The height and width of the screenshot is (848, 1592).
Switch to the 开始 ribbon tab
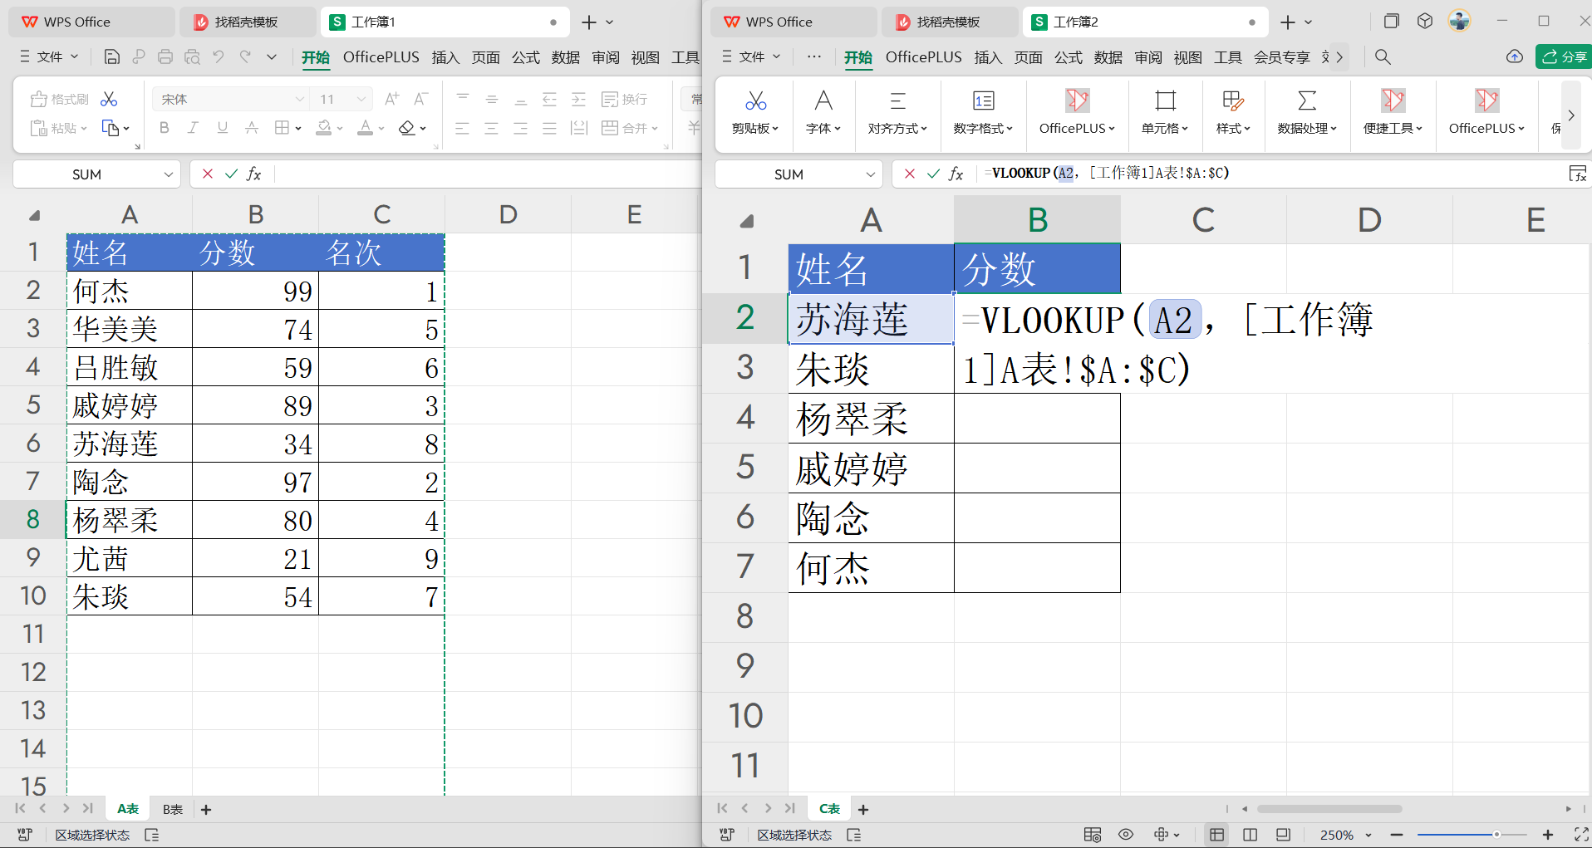click(316, 57)
